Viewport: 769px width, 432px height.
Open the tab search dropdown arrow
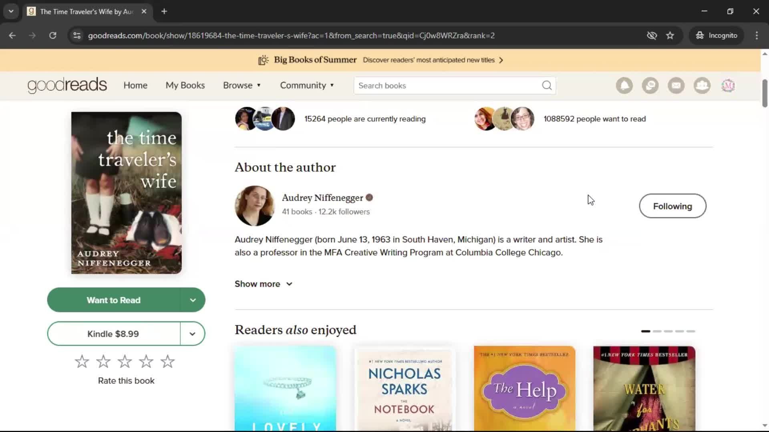(x=11, y=11)
